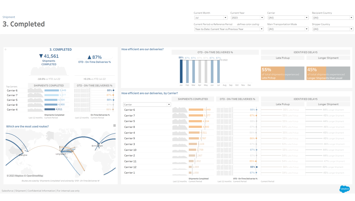Image resolution: width=355 pixels, height=201 pixels.
Task: Select Carrier 9 row label
Action: pos(130,138)
